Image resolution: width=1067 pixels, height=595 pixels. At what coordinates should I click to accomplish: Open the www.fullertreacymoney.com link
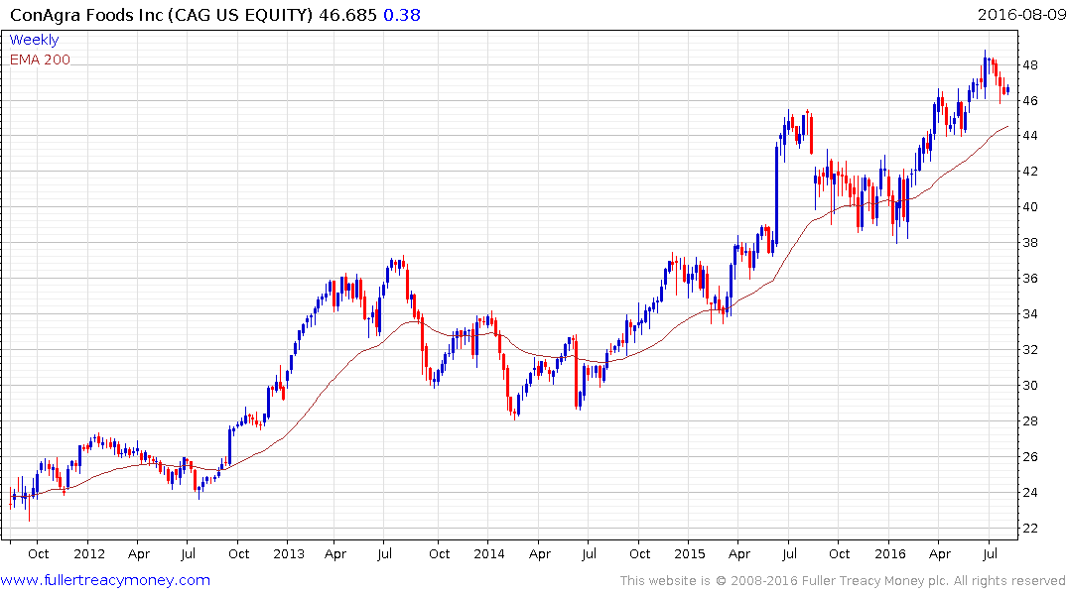[x=105, y=580]
